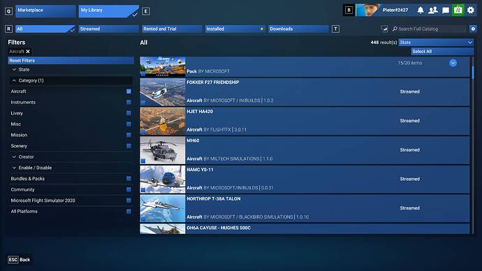Select the Rented and Trial tab
482x271 pixels.
172,29
